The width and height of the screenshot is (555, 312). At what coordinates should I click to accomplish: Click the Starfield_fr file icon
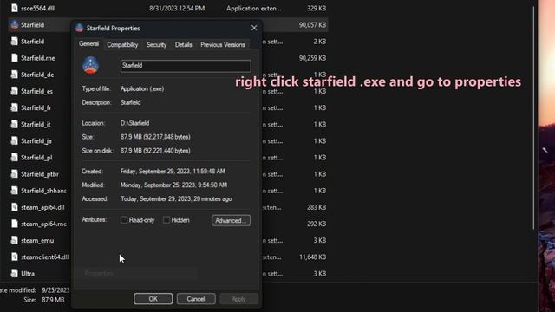coord(14,107)
